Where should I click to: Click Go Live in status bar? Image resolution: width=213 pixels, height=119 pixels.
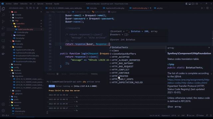point(190,115)
